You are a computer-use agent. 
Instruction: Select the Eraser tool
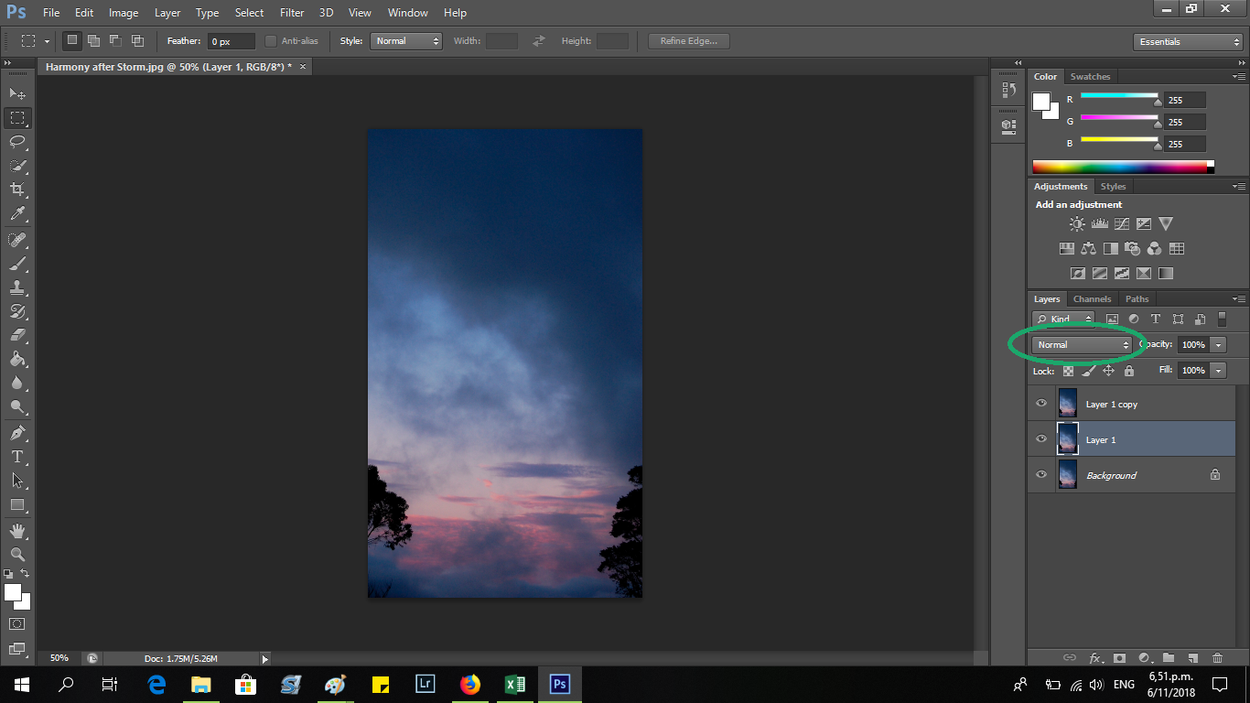click(17, 335)
